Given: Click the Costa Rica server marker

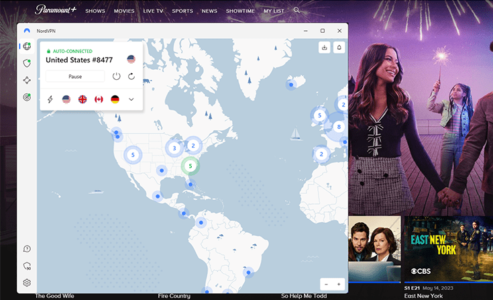Looking at the screenshot, I should pyautogui.click(x=184, y=213).
